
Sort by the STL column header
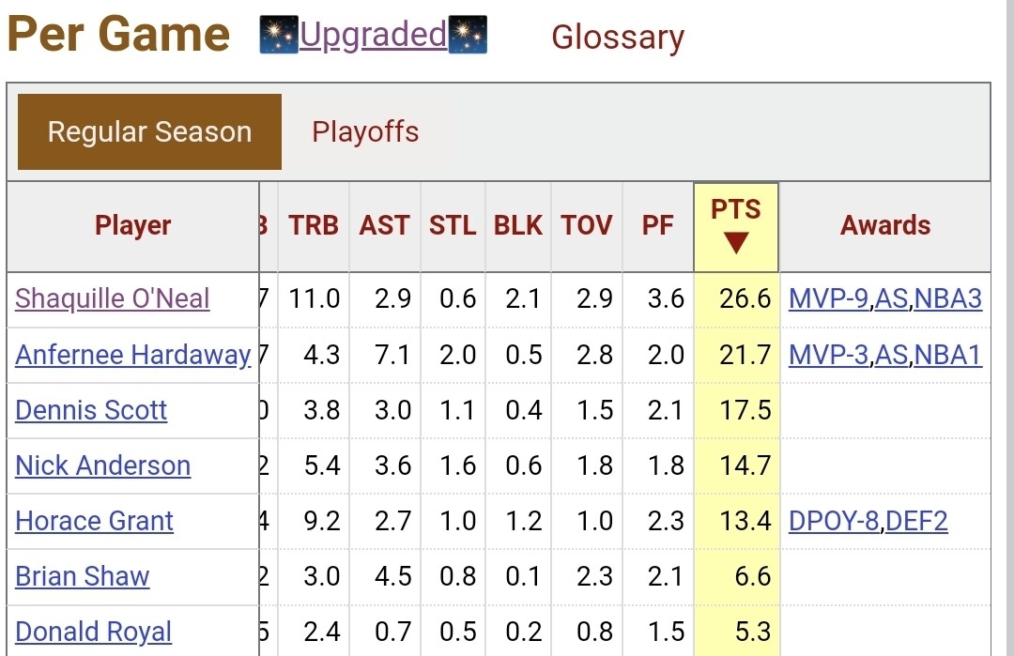tap(453, 226)
